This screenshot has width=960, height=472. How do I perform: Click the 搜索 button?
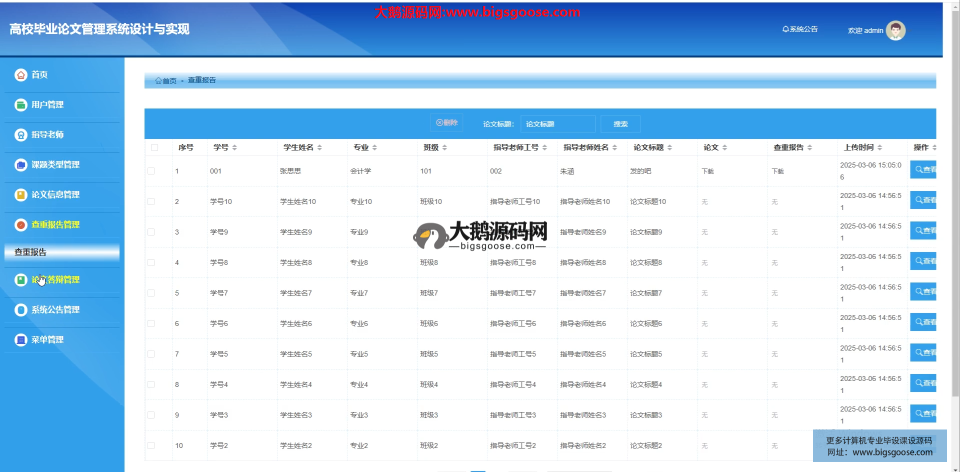click(x=620, y=124)
